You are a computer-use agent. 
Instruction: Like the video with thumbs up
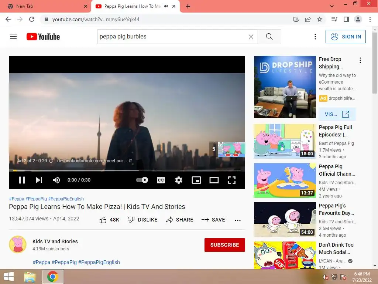tap(109, 220)
